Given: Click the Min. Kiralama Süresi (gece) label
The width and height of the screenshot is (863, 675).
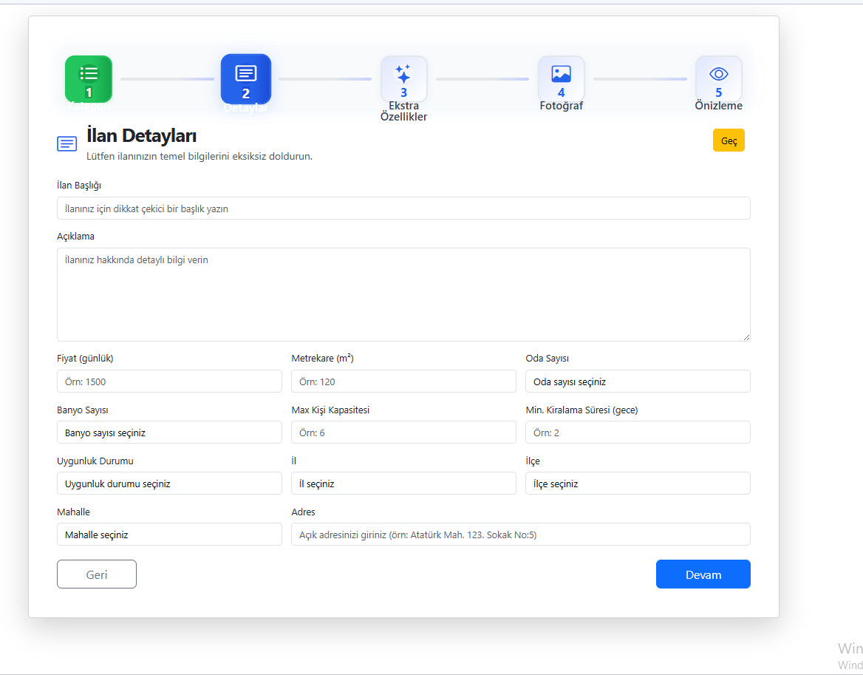Looking at the screenshot, I should (x=581, y=410).
